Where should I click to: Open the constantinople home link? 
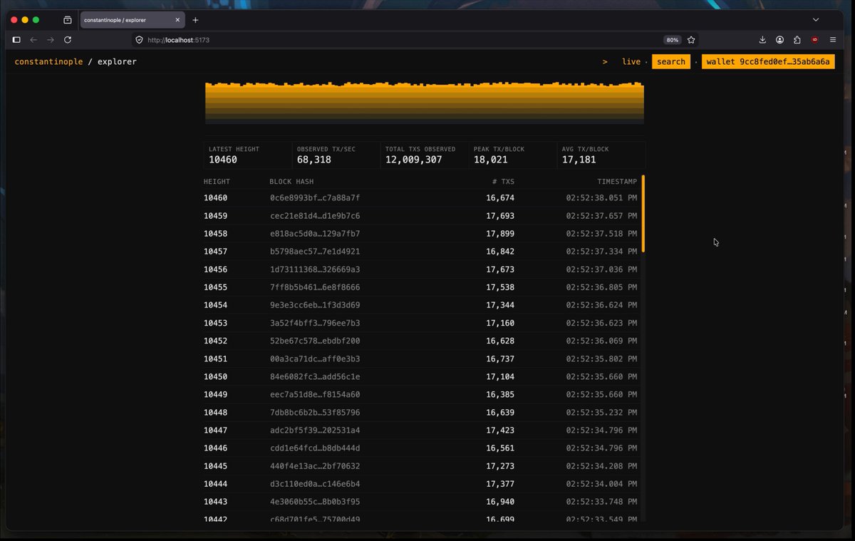click(x=49, y=62)
